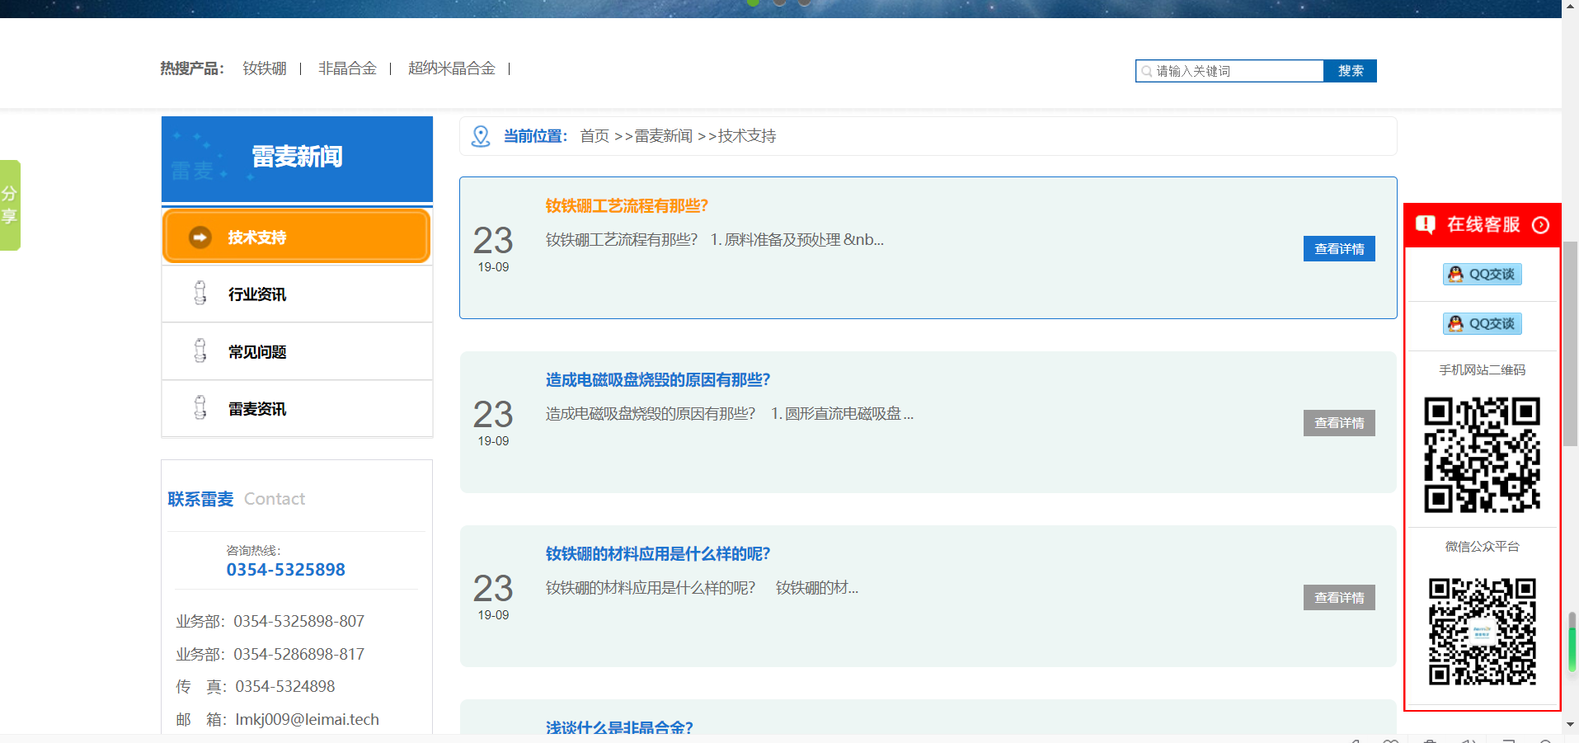Click the 雷麦新闻 sidebar banner header

(297, 159)
